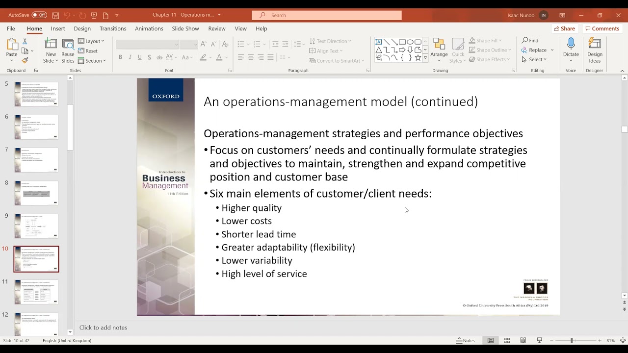Toggle Italic formatting
Screen dimensions: 628x353
[x=130, y=57]
